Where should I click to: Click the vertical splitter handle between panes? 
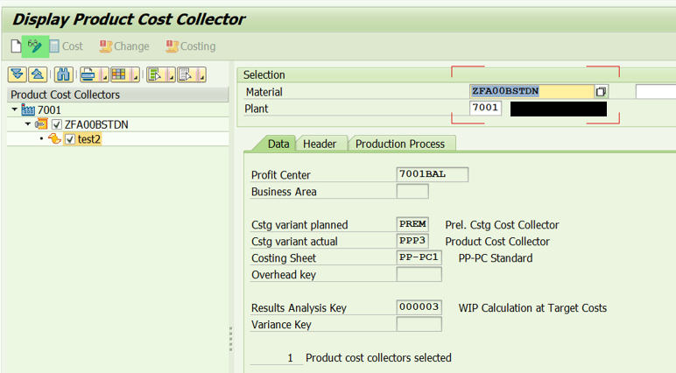[230, 340]
